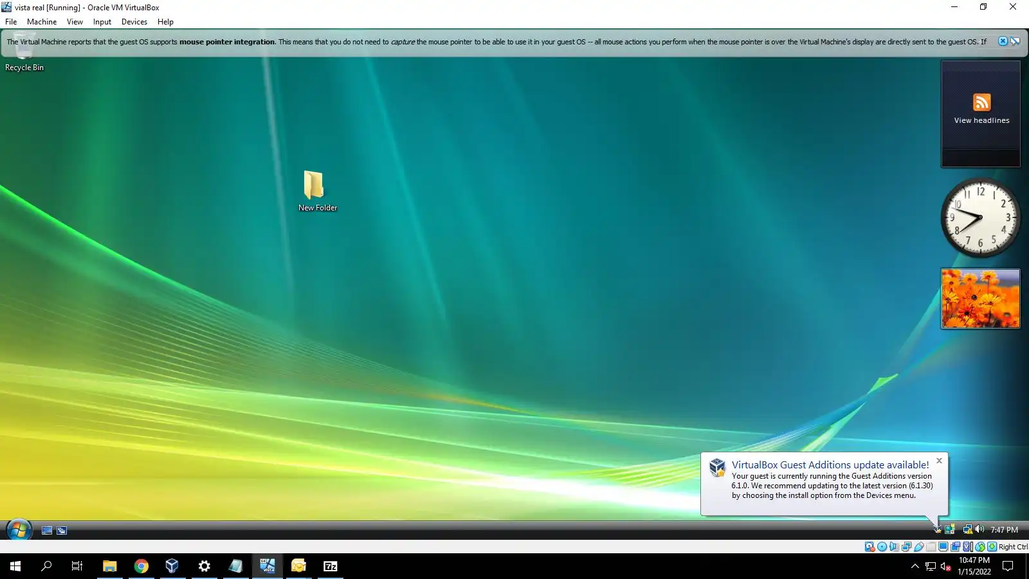
Task: Open Settings from the taskbar
Action: click(204, 566)
